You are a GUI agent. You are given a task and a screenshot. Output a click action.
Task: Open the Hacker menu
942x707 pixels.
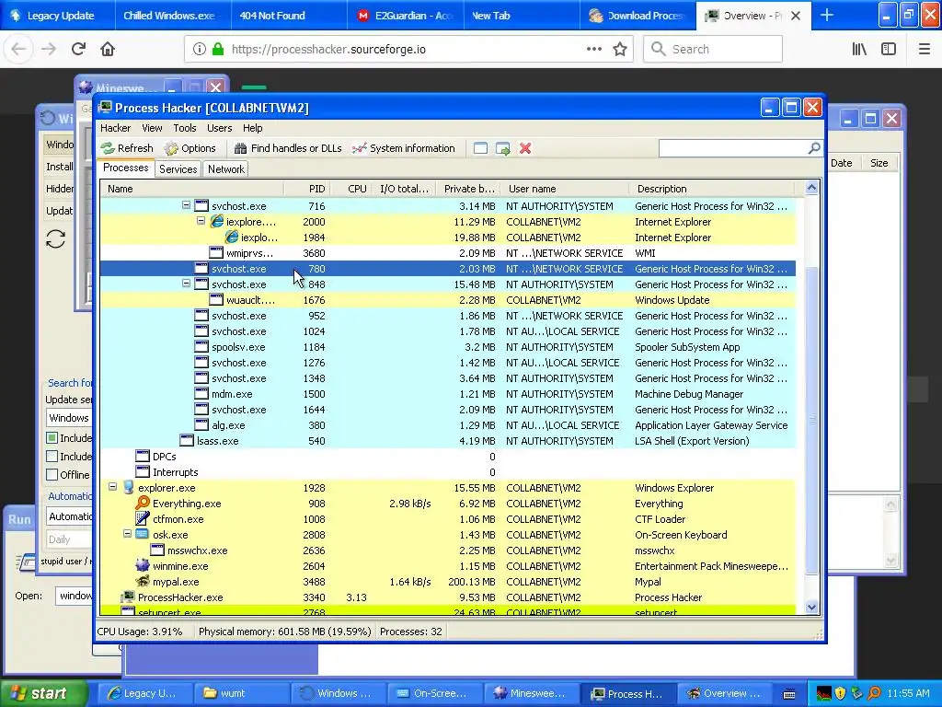tap(115, 128)
